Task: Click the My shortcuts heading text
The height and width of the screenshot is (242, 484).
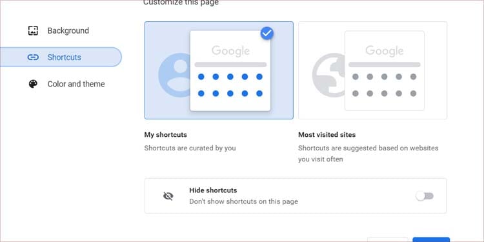Action: [165, 135]
